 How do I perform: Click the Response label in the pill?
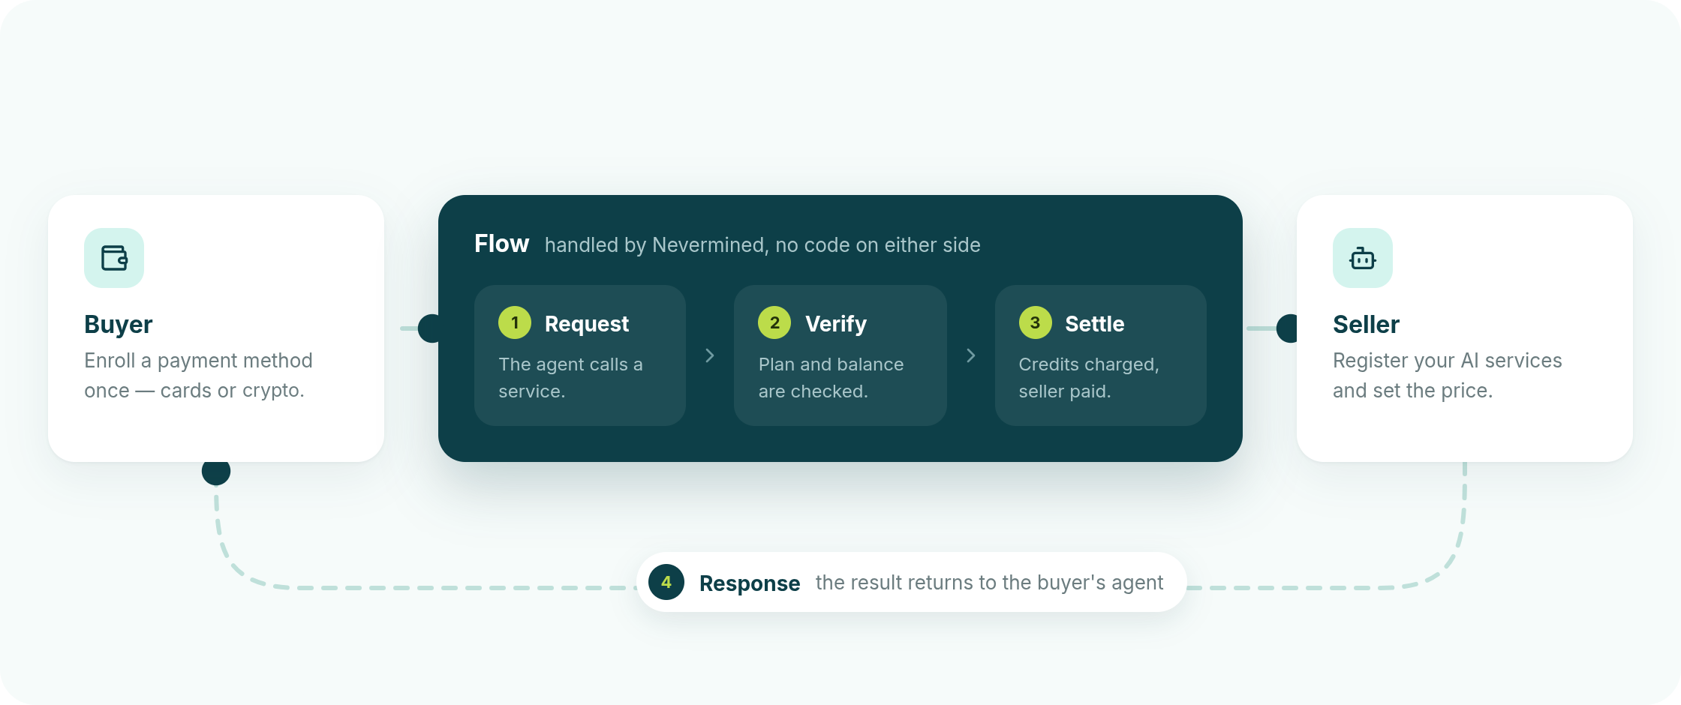750,583
